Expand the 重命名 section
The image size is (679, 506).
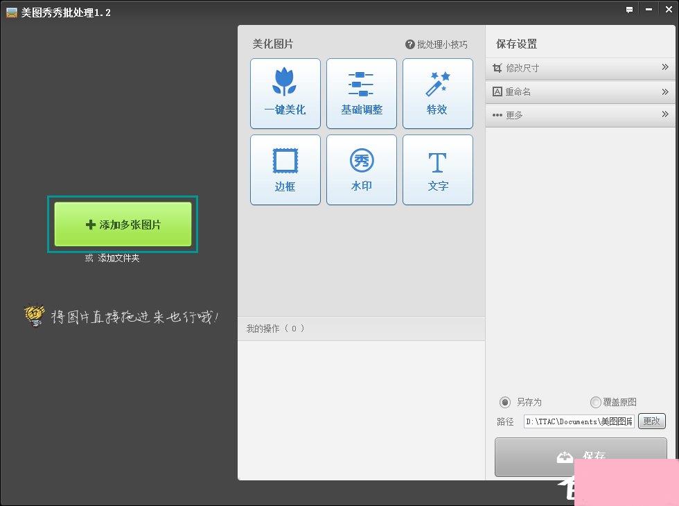(581, 91)
